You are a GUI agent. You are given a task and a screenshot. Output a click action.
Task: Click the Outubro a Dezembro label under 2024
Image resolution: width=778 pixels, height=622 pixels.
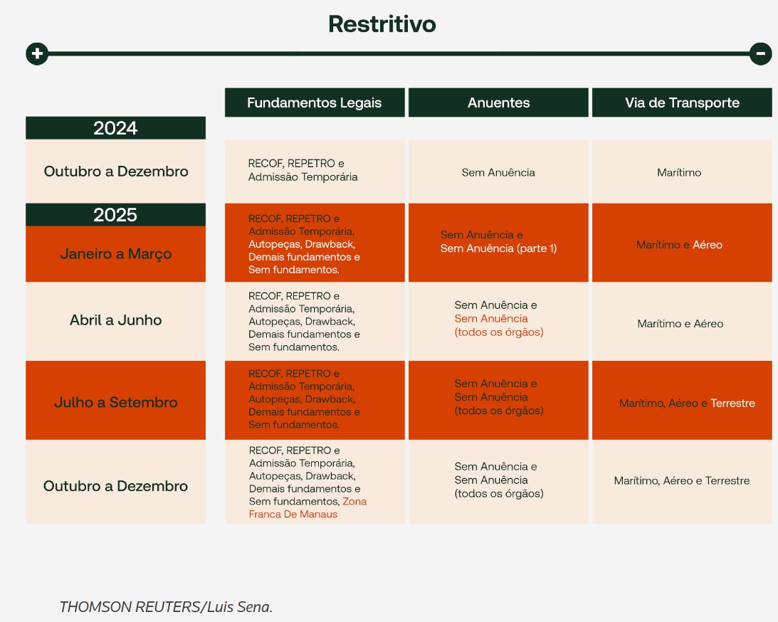115,172
